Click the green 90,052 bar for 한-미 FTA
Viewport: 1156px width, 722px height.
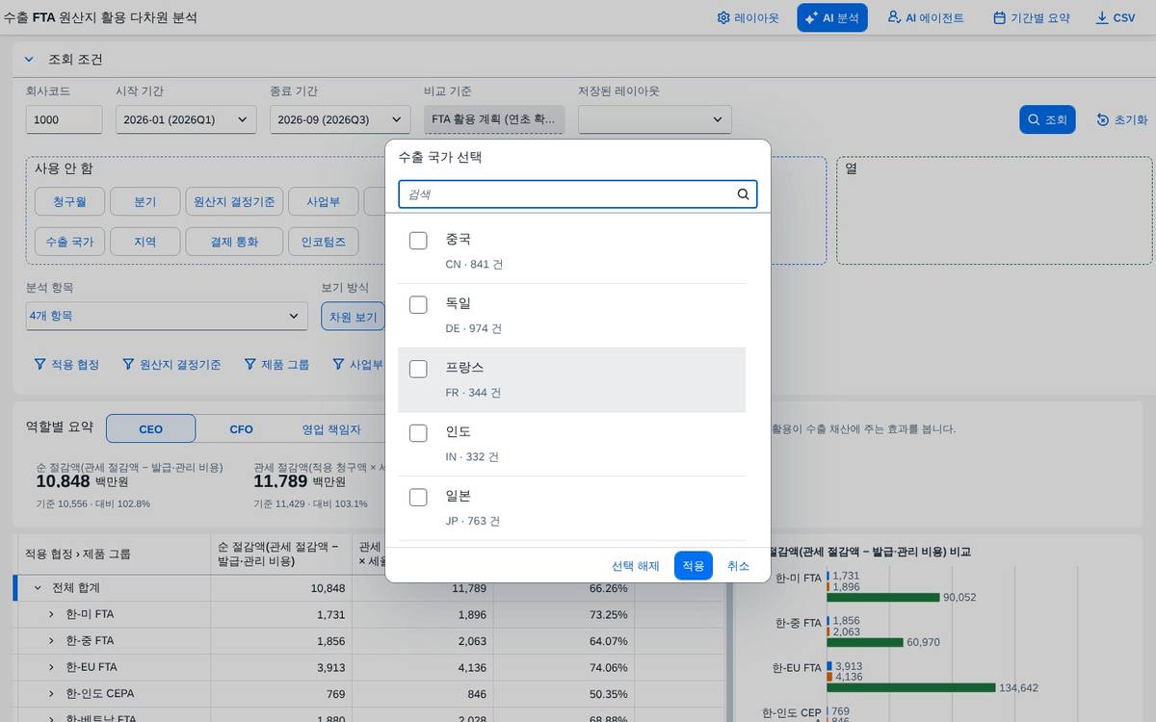(x=882, y=597)
